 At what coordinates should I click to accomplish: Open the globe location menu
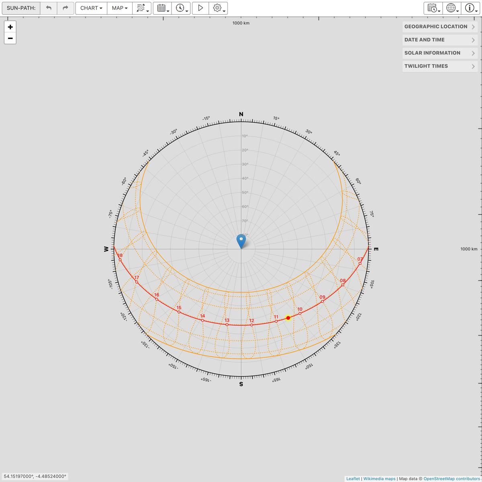point(452,8)
